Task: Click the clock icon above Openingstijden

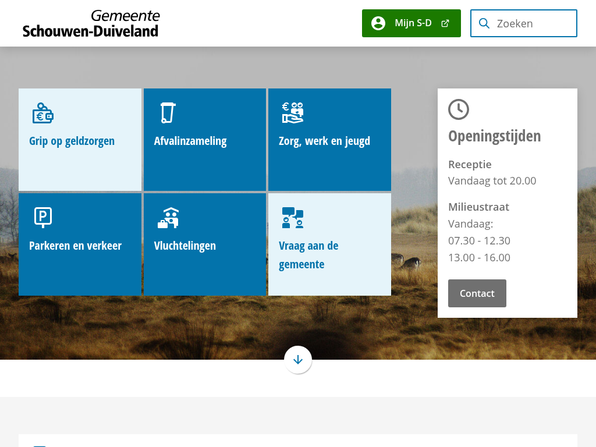Action: pos(459,109)
